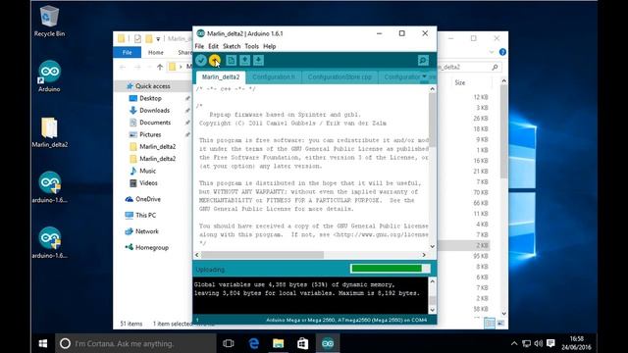Open the Tools menu
This screenshot has width=628, height=353.
pyautogui.click(x=251, y=46)
